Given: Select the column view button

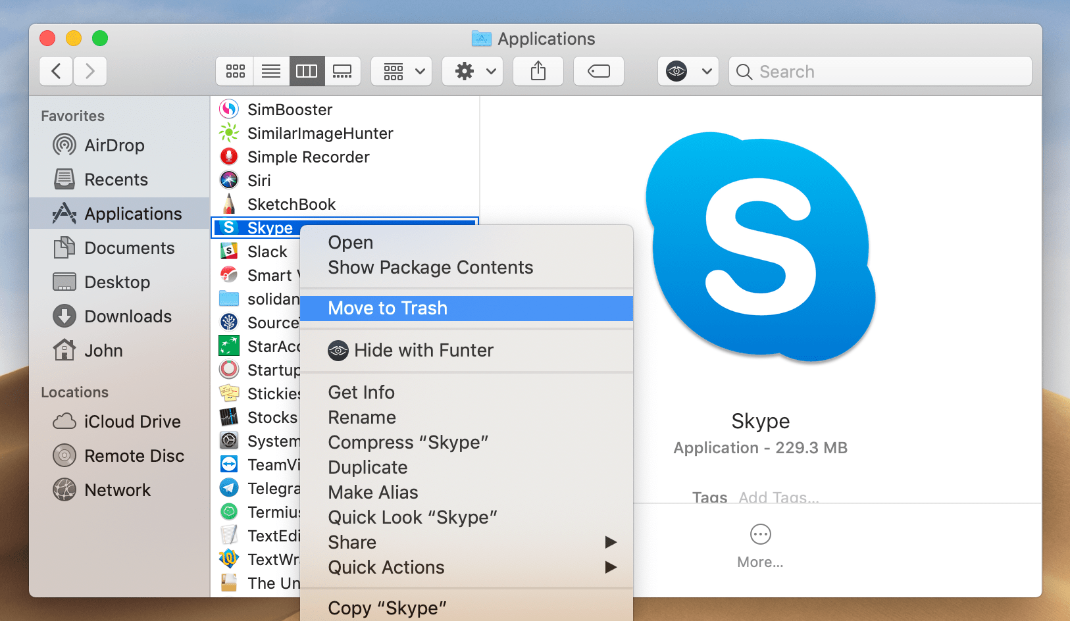Looking at the screenshot, I should point(307,71).
